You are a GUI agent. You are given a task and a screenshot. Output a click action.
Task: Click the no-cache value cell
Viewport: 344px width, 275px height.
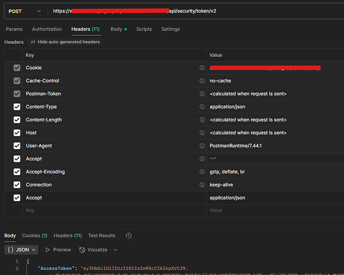pos(275,81)
